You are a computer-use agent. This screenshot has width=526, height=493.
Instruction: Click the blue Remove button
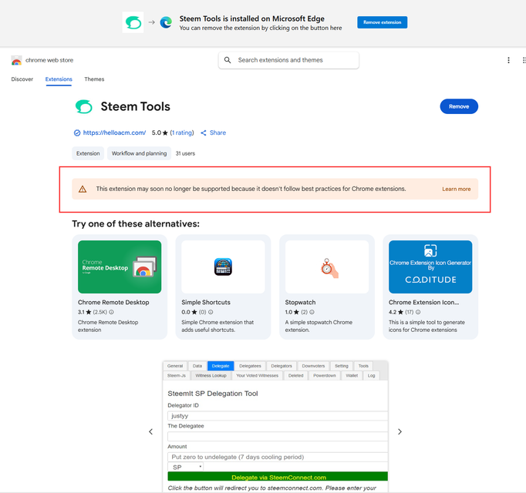(x=459, y=106)
